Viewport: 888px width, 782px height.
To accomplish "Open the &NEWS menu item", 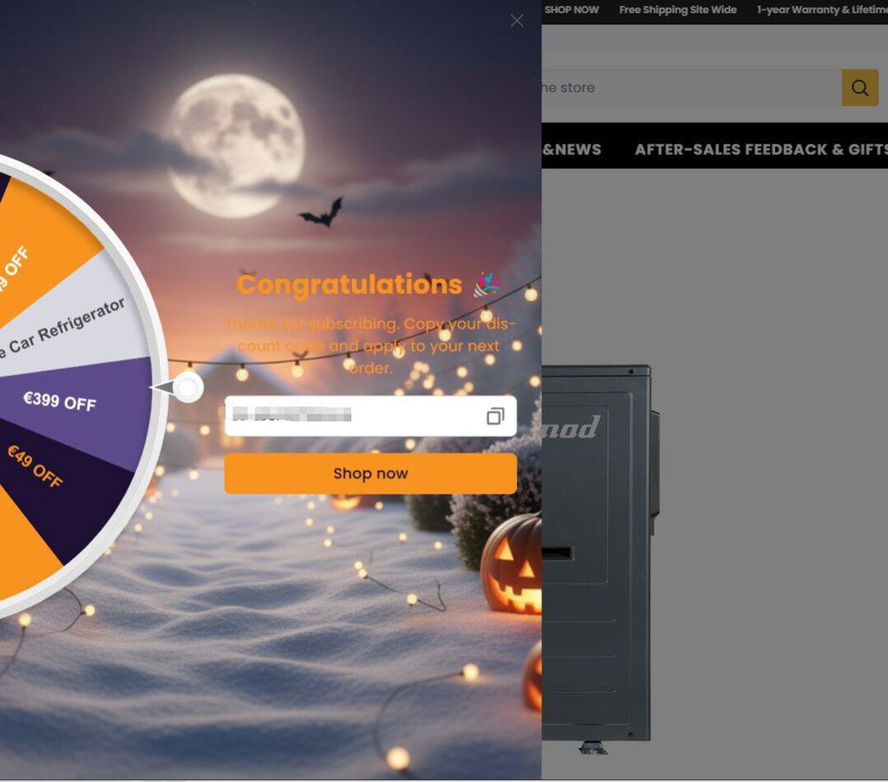I will (571, 149).
